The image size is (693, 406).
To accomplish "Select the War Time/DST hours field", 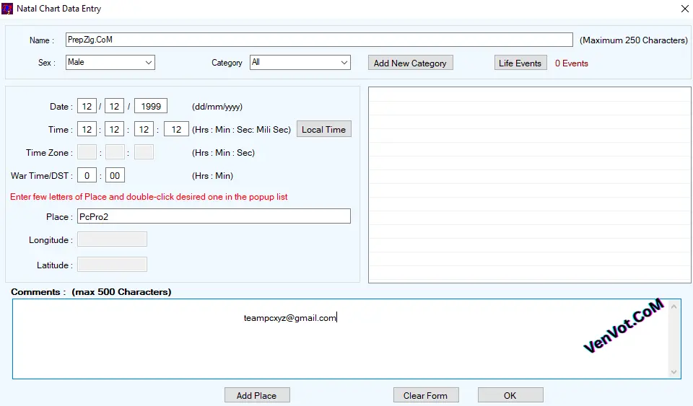I will point(87,175).
